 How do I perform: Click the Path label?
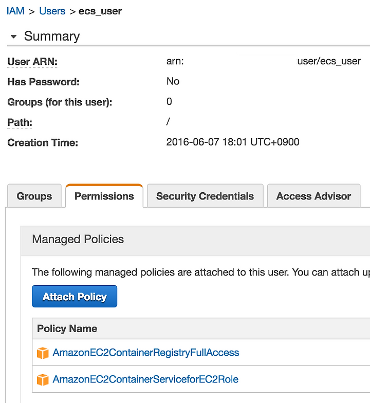[x=20, y=122]
